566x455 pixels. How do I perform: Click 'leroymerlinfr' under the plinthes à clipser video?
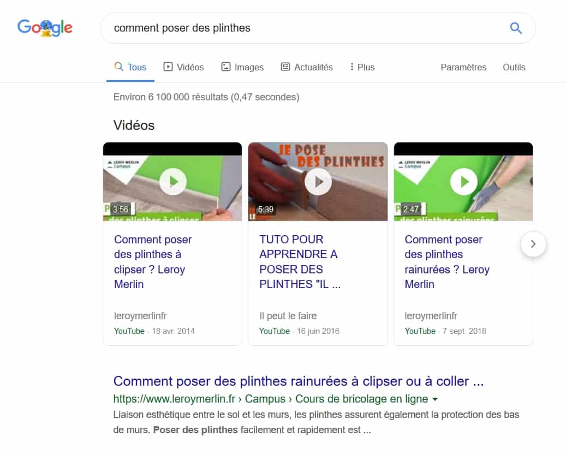coord(140,316)
